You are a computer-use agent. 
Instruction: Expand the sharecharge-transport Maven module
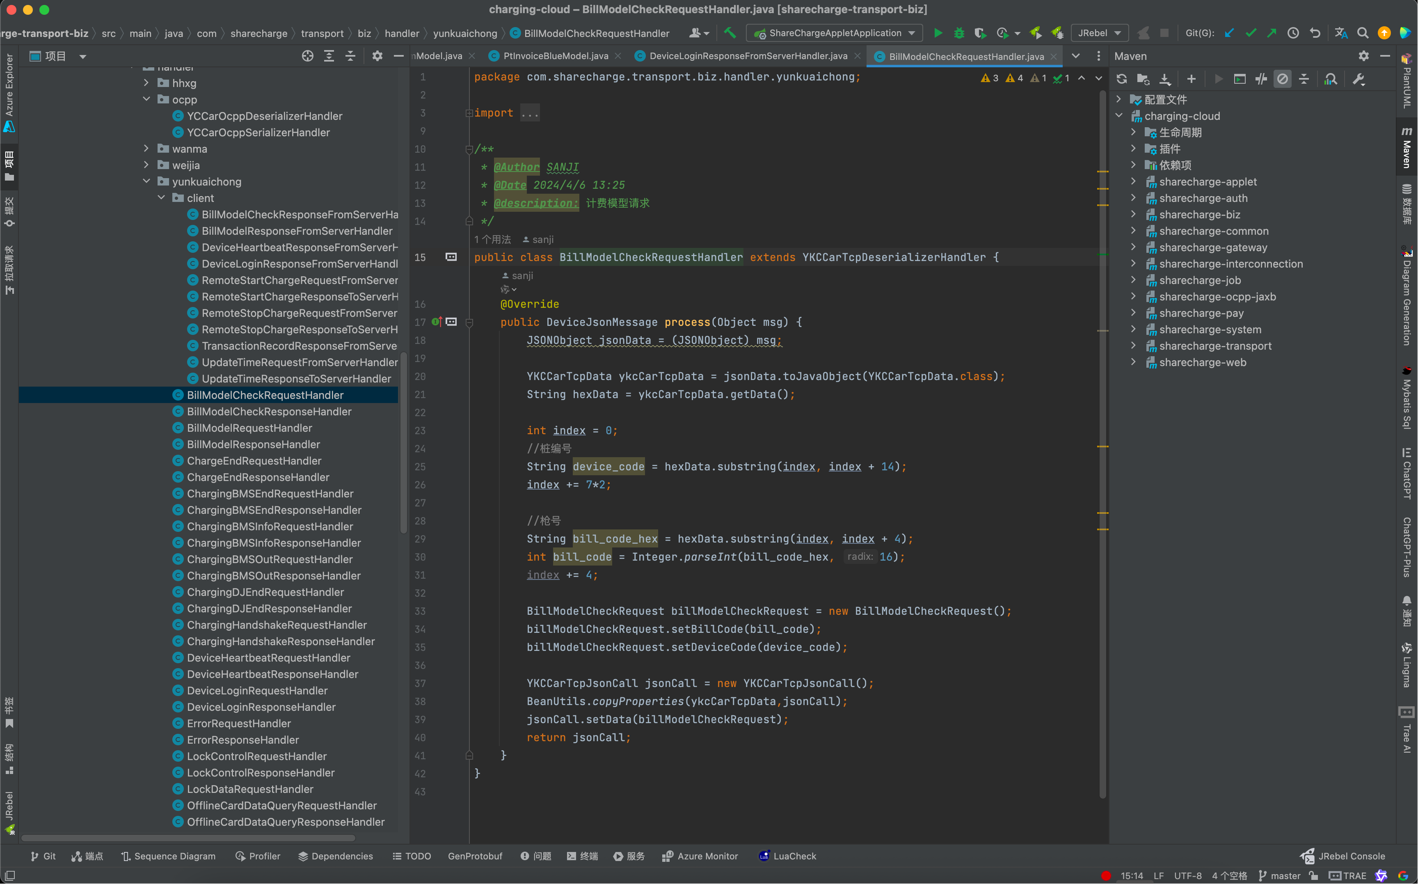(x=1133, y=346)
